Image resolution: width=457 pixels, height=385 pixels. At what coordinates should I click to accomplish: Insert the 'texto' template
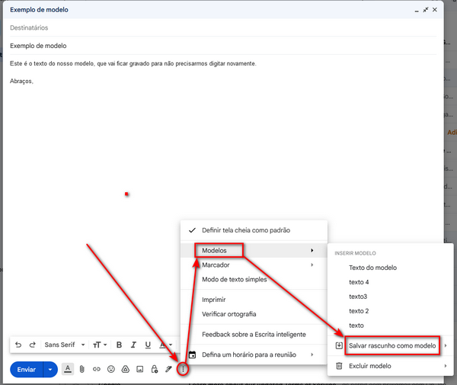pos(391,326)
